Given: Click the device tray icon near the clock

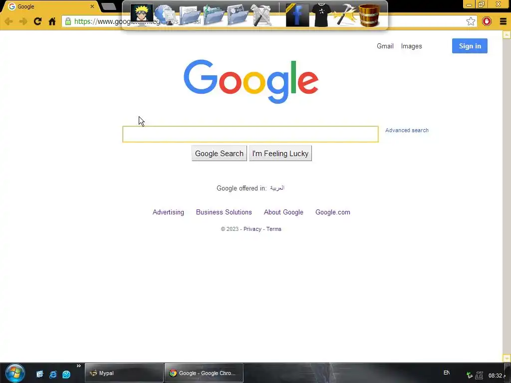Looking at the screenshot, I should (x=479, y=376).
